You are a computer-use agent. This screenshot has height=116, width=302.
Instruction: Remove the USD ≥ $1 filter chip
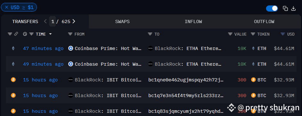[x=6, y=7]
